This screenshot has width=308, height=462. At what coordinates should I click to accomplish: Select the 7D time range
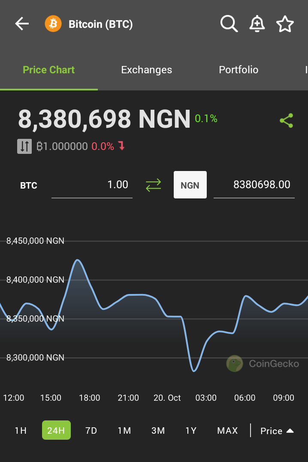point(91,430)
